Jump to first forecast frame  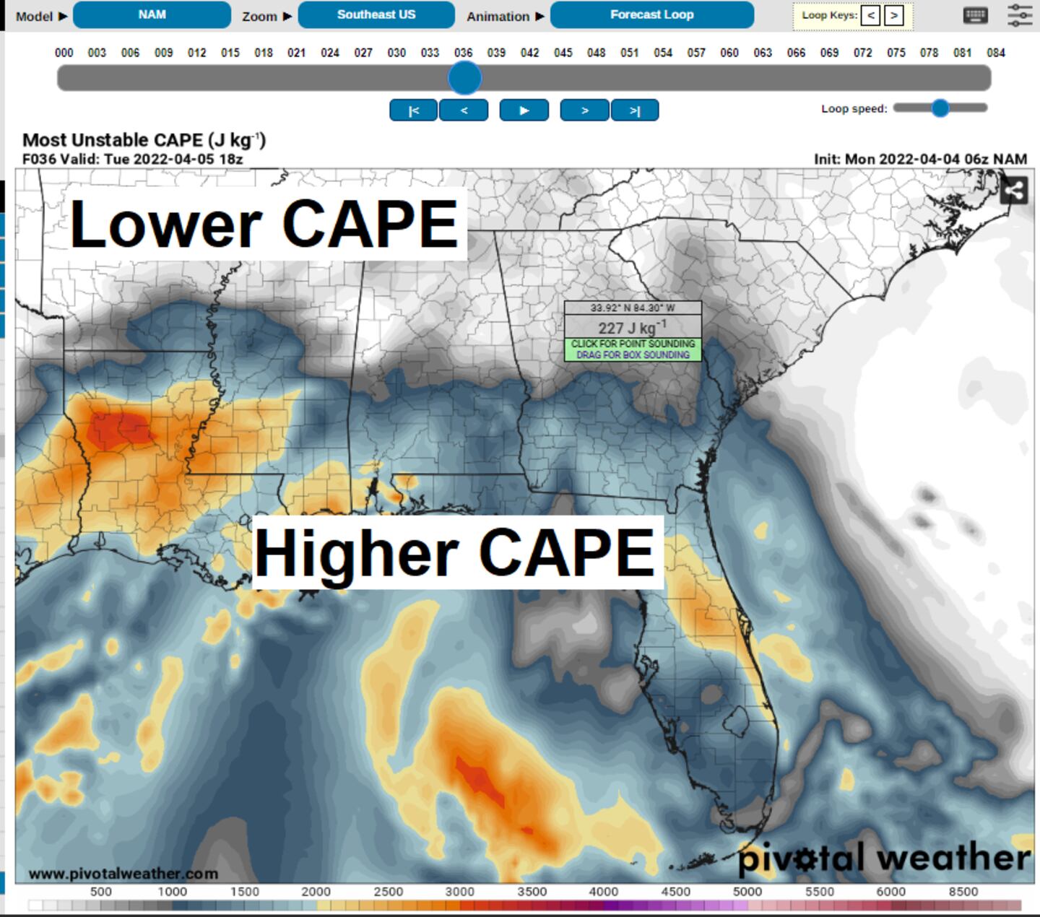[x=413, y=110]
